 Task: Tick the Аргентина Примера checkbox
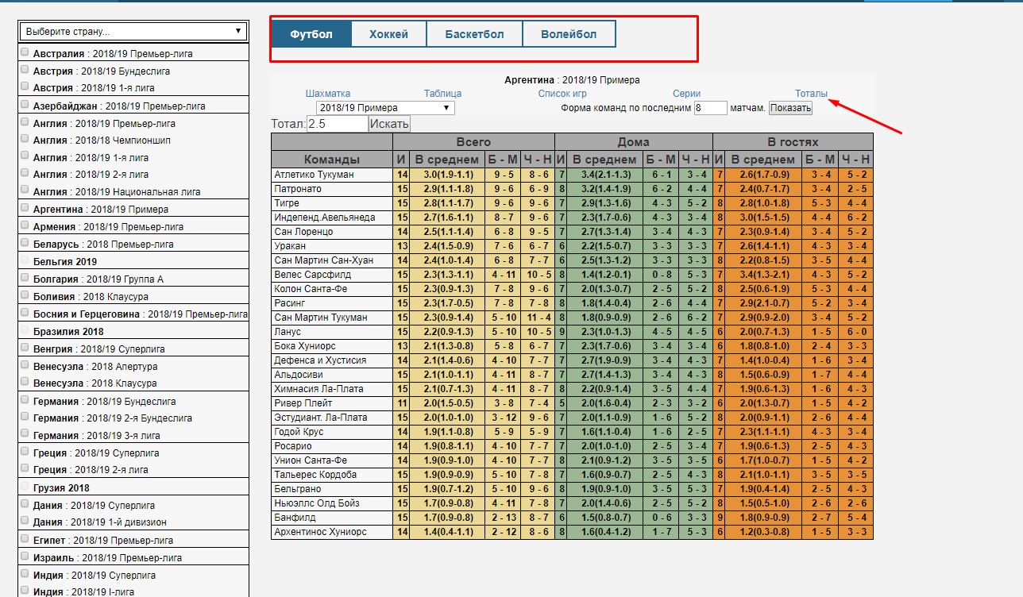tap(25, 207)
